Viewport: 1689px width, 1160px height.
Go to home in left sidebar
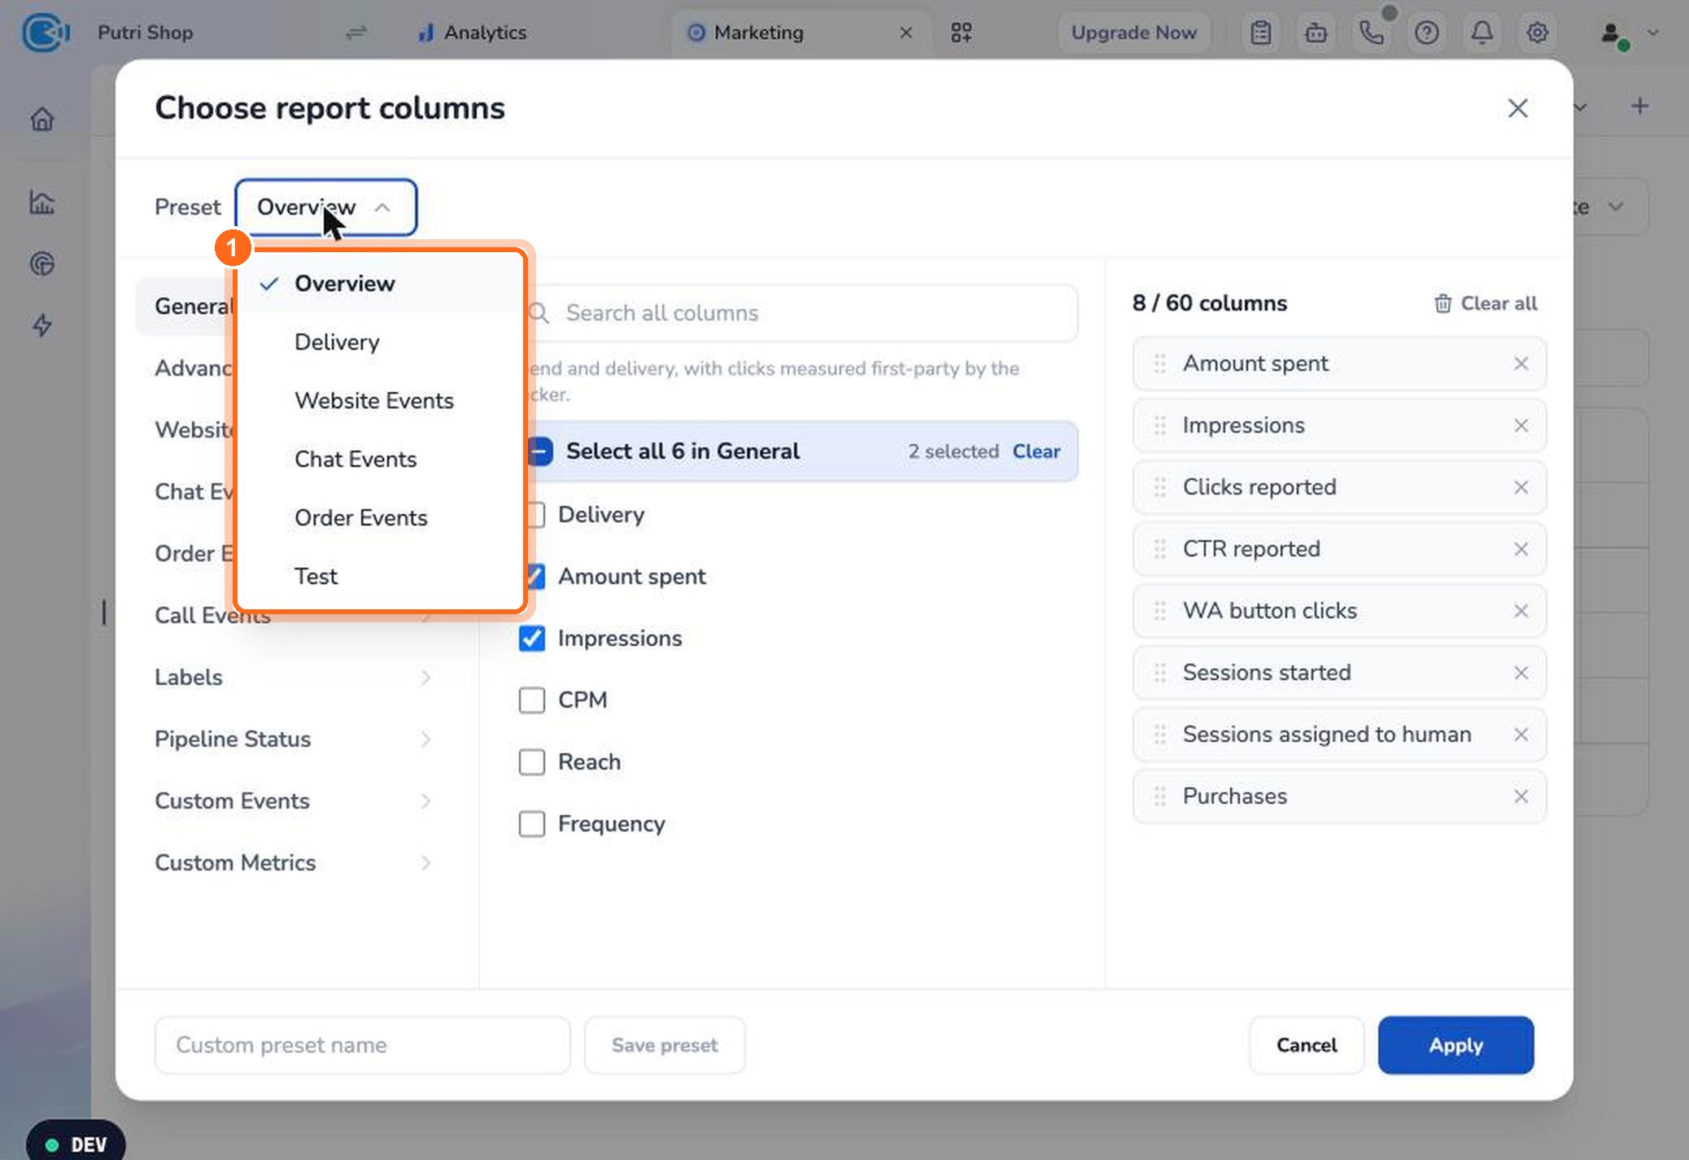point(42,120)
